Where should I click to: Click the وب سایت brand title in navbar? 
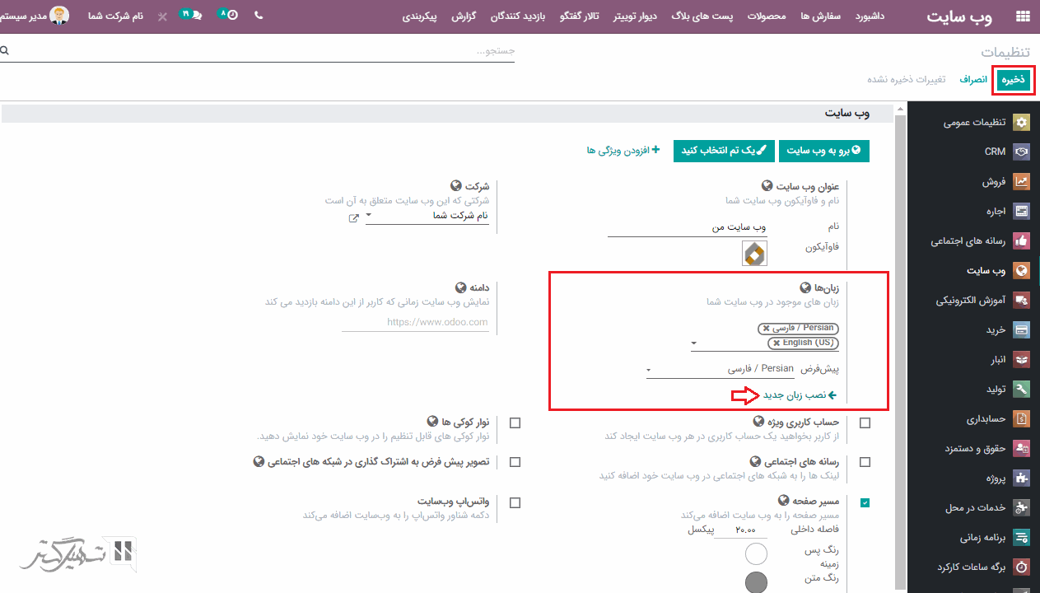(959, 16)
